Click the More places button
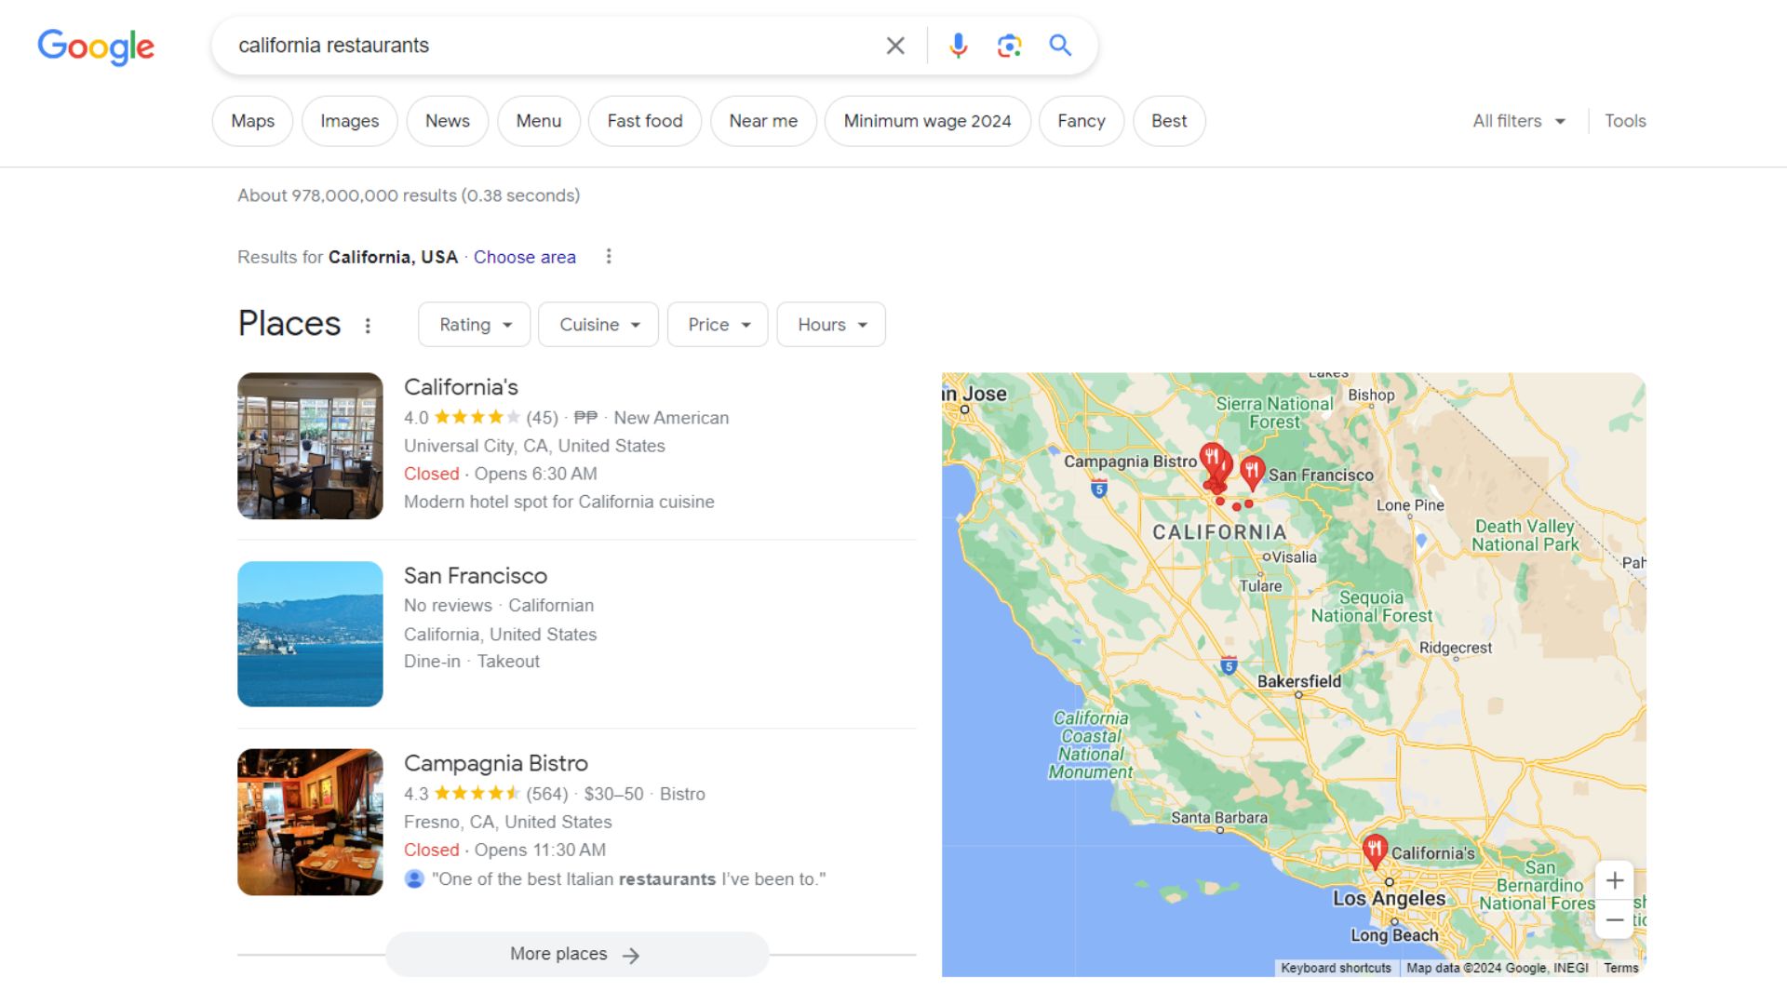 pyautogui.click(x=577, y=954)
